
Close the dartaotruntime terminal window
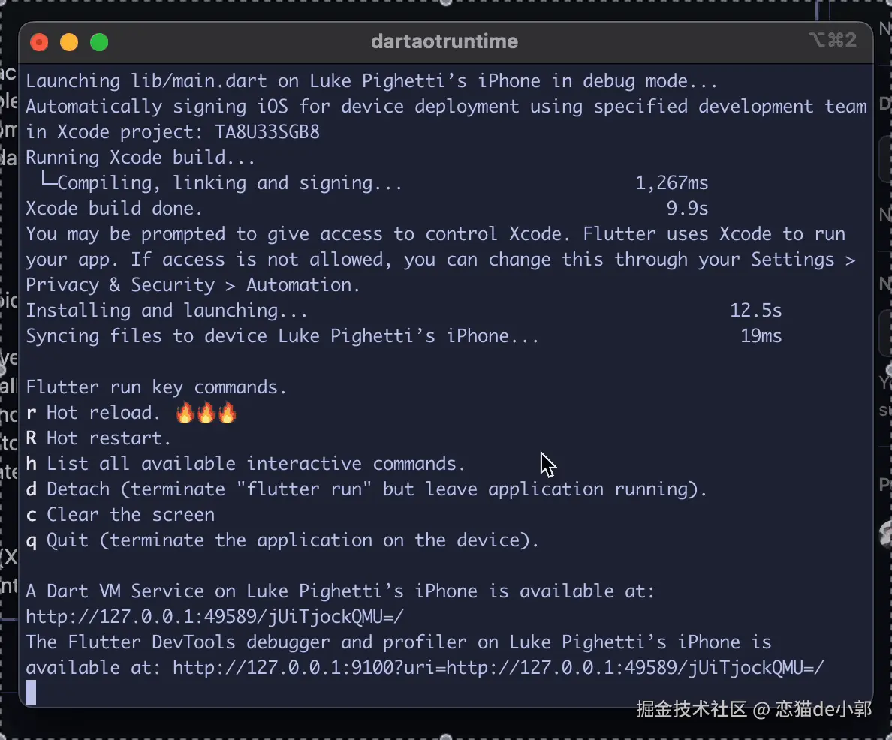pos(39,42)
